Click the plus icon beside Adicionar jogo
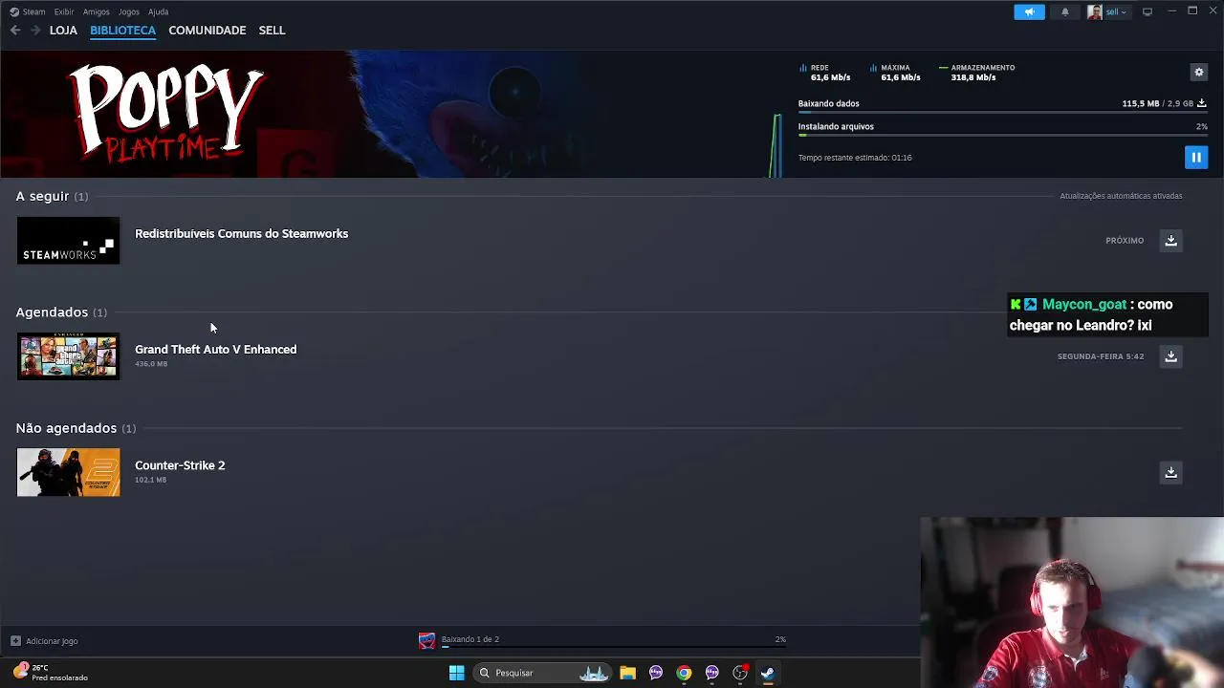Screen dimensions: 1224x688 click(x=15, y=641)
